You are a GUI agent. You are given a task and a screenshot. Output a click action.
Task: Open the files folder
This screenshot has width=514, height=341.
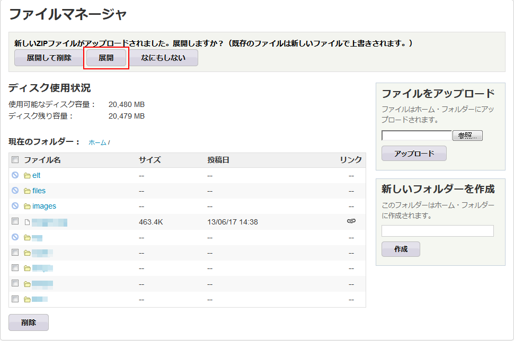39,191
